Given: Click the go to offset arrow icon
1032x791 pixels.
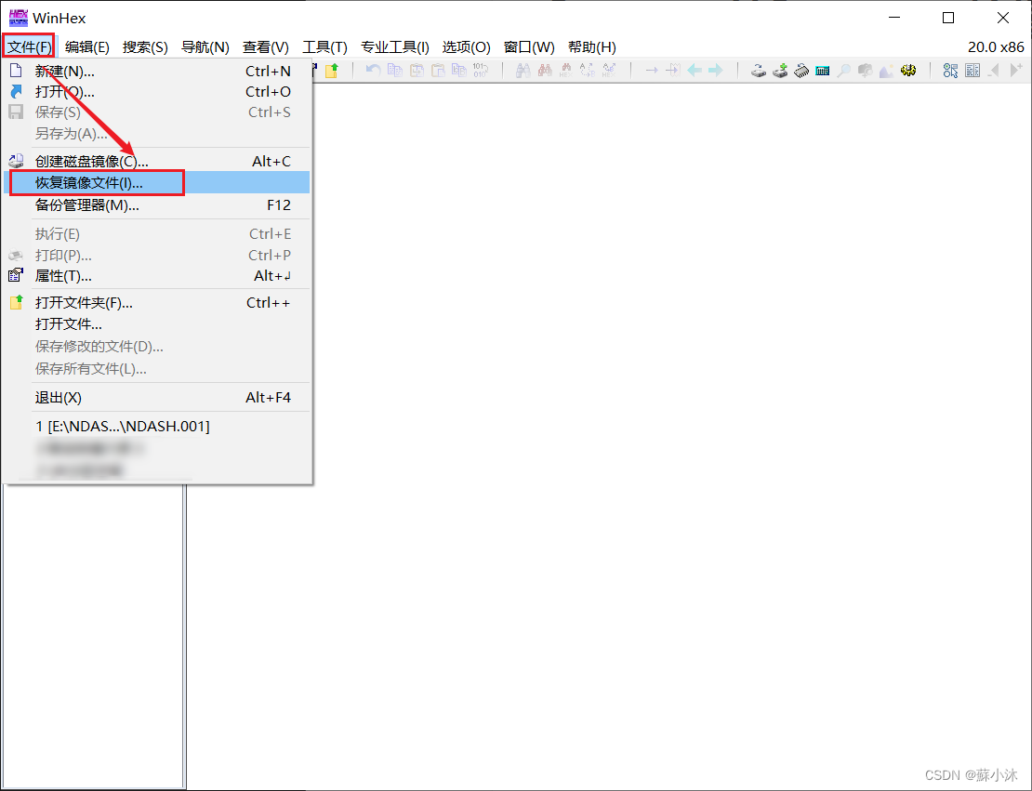Looking at the screenshot, I should 651,70.
